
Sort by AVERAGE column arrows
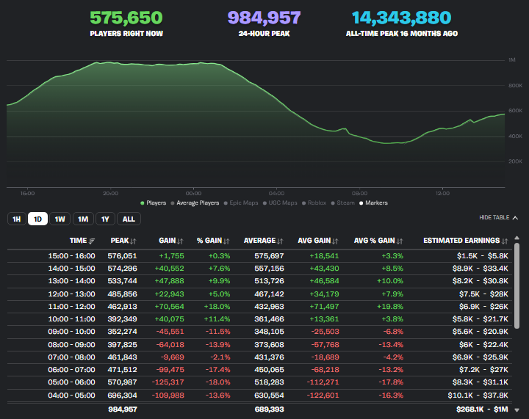tap(280, 241)
